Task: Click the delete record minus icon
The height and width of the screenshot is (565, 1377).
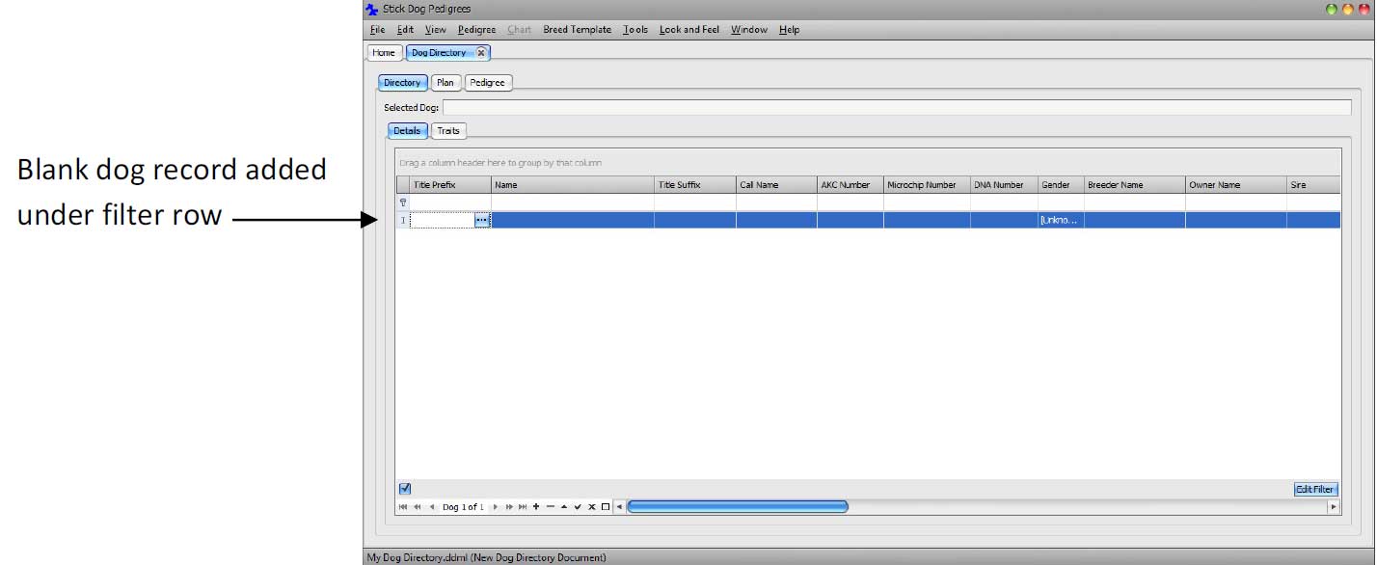Action: coord(550,507)
